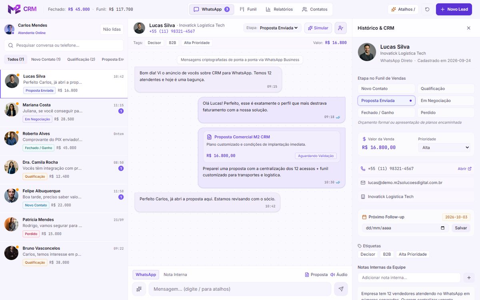
Task: Select Fechado / Ganho funnel stage
Action: (386, 112)
